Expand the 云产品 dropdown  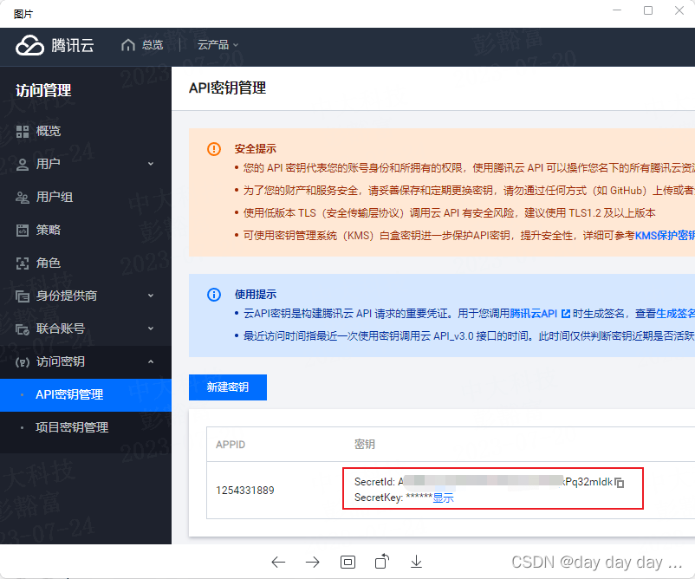[x=218, y=45]
